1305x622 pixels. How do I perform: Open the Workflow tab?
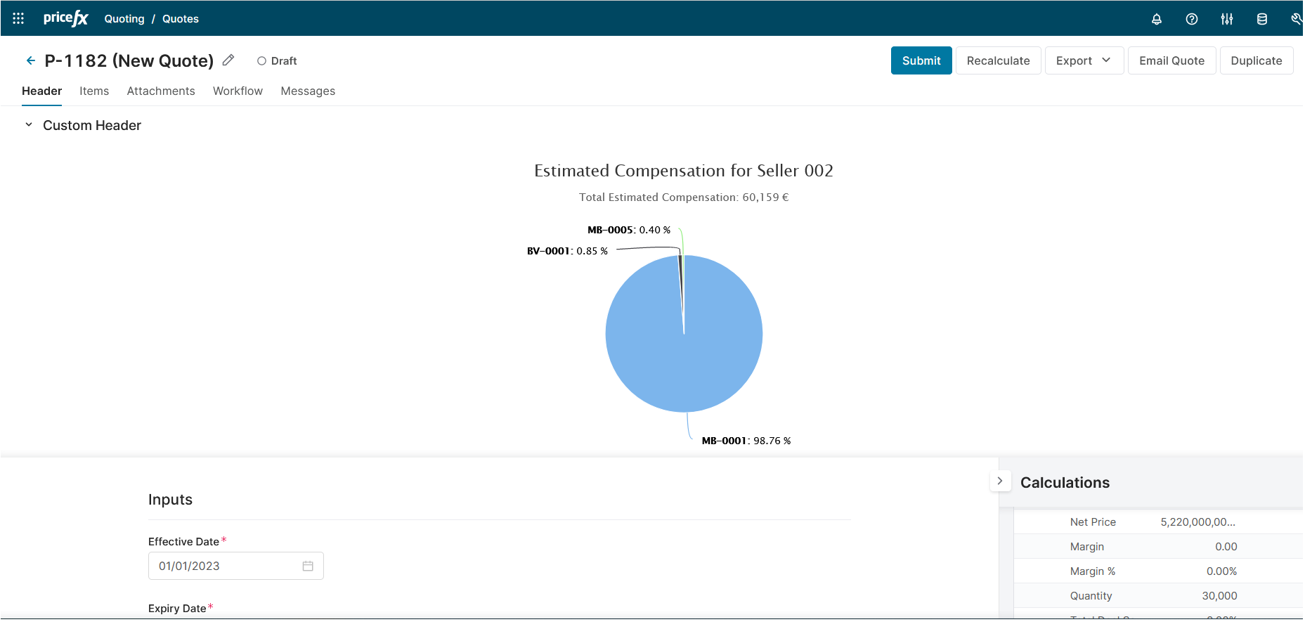[238, 91]
